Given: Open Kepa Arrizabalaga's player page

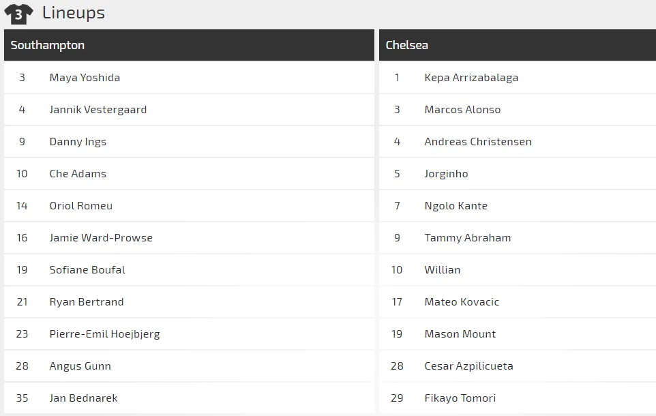Looking at the screenshot, I should 471,78.
